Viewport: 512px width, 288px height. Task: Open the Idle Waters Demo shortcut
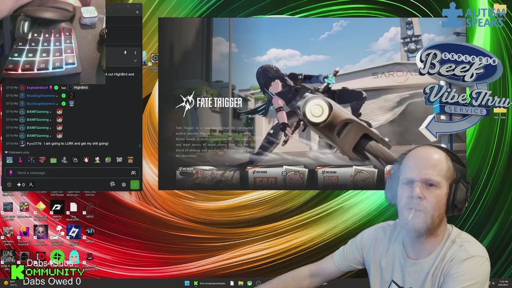pyautogui.click(x=8, y=236)
